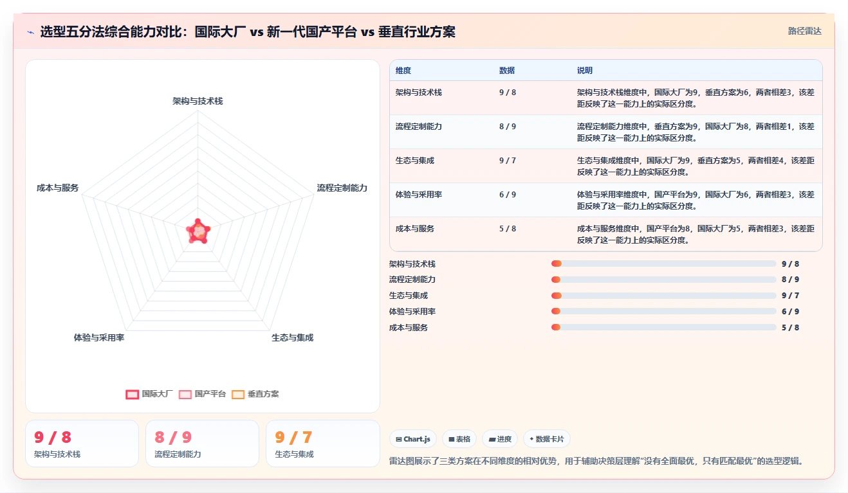Click the 生态与集成 radar axis label
Image resolution: width=848 pixels, height=493 pixels.
(x=293, y=337)
